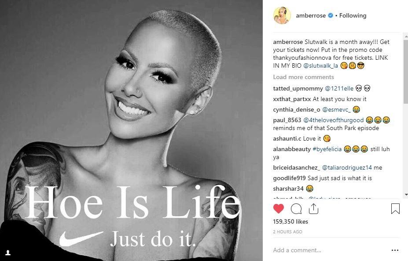Open the #byefelicia hashtag

pos(327,149)
